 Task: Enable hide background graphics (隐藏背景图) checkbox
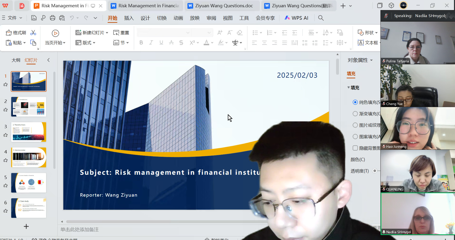tap(355, 148)
